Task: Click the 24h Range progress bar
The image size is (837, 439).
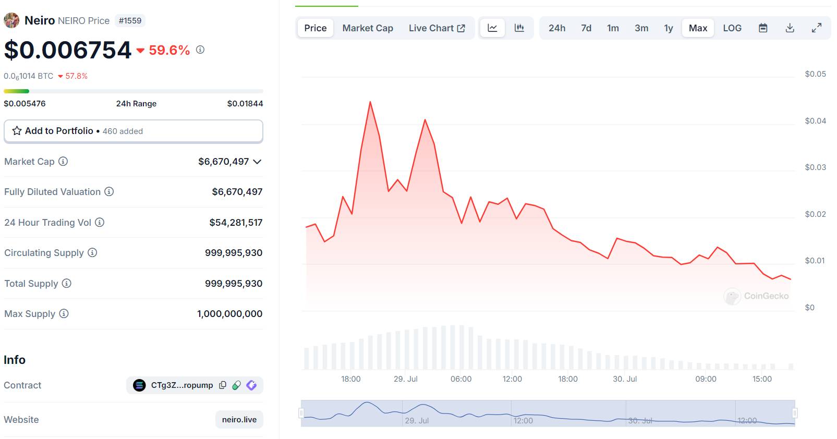Action: 134,91
